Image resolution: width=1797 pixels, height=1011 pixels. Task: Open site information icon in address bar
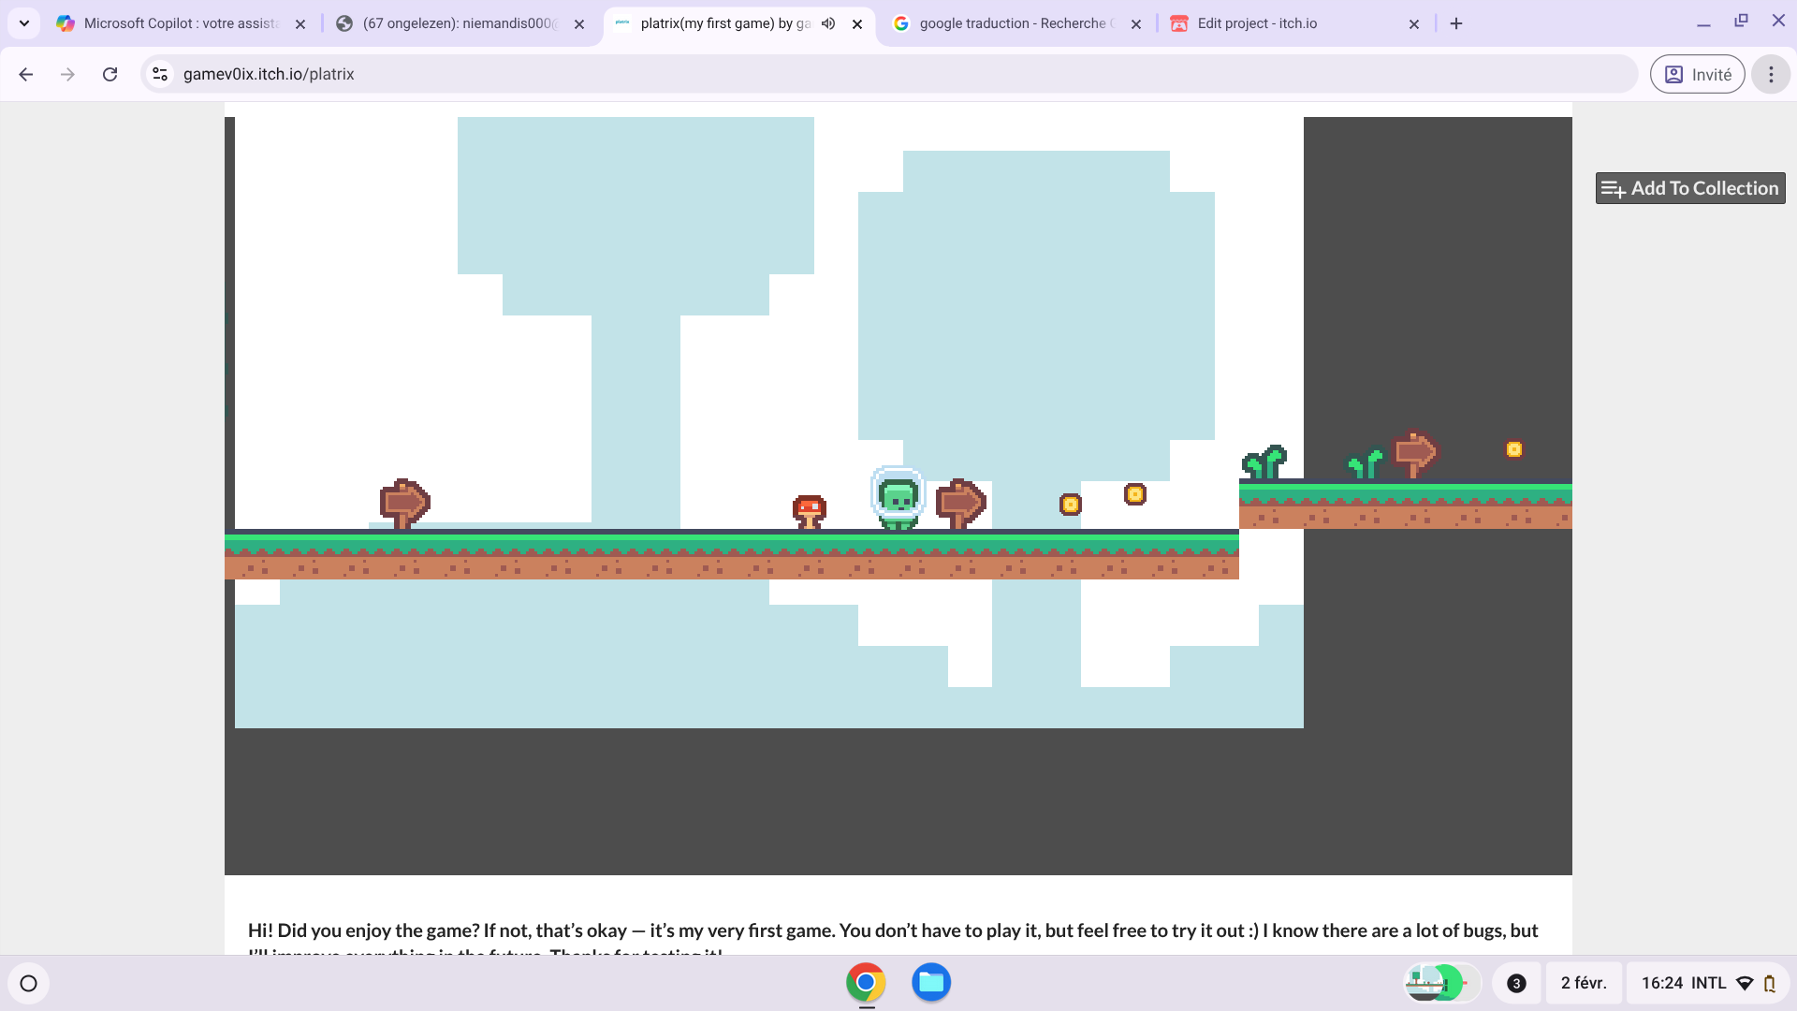pyautogui.click(x=160, y=74)
